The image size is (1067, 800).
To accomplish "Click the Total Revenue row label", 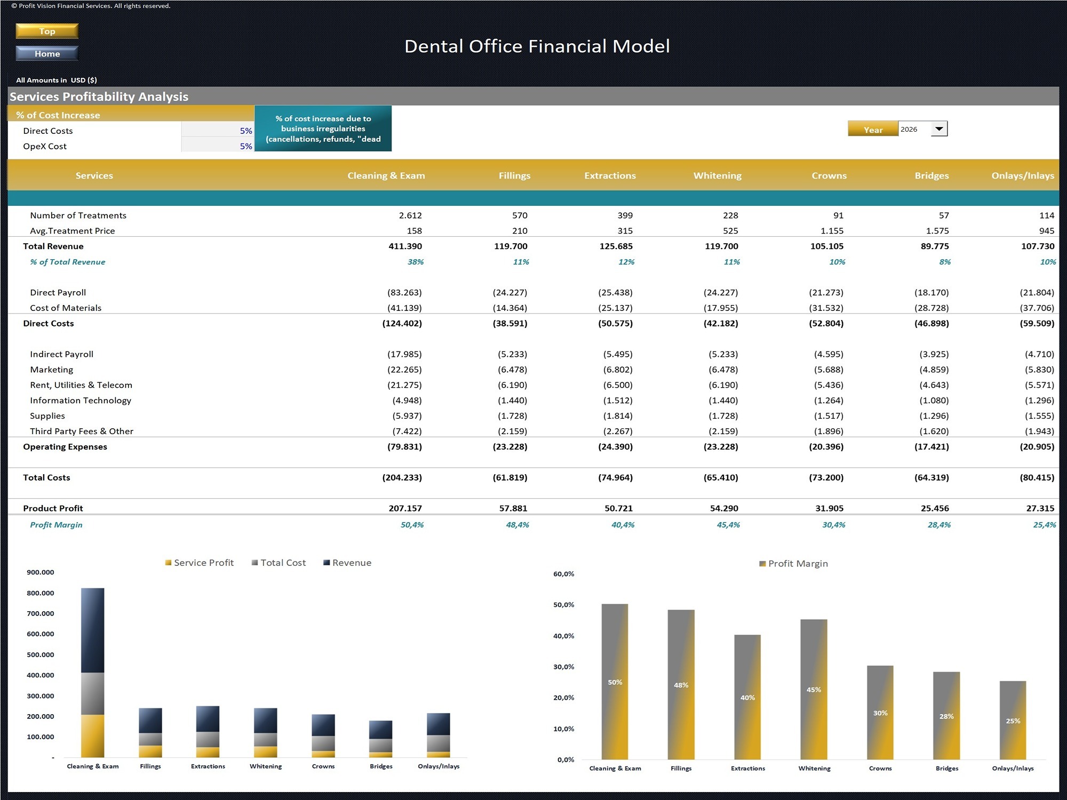I will click(x=53, y=246).
